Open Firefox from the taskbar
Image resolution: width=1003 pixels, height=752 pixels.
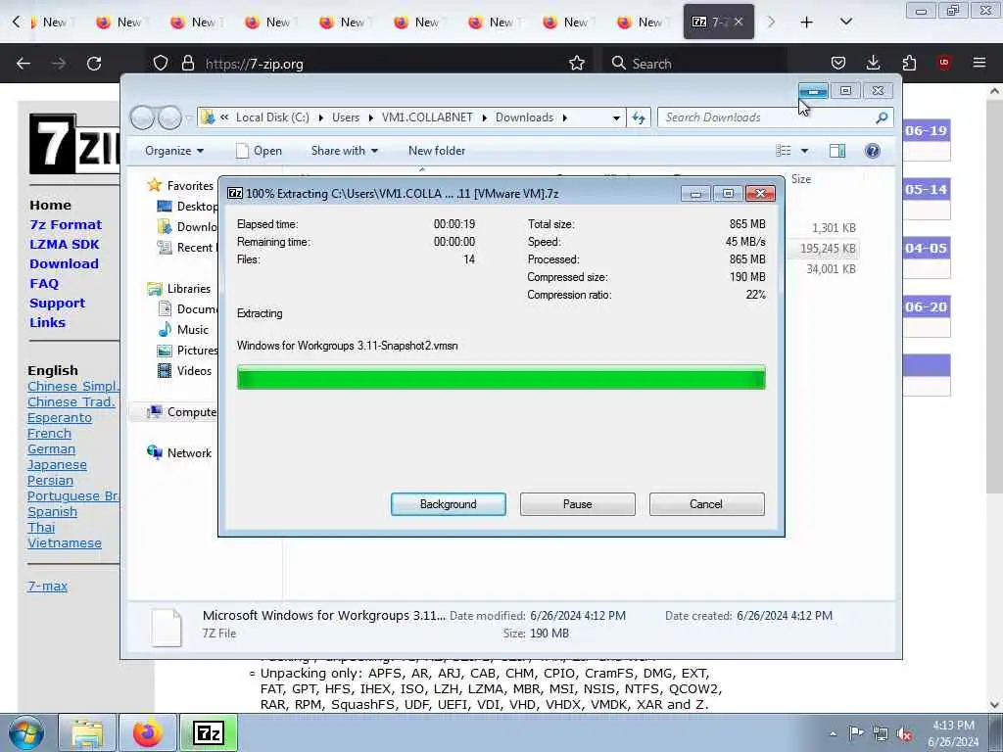tap(147, 732)
